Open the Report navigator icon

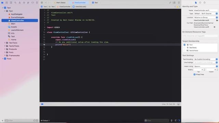click(37, 3)
